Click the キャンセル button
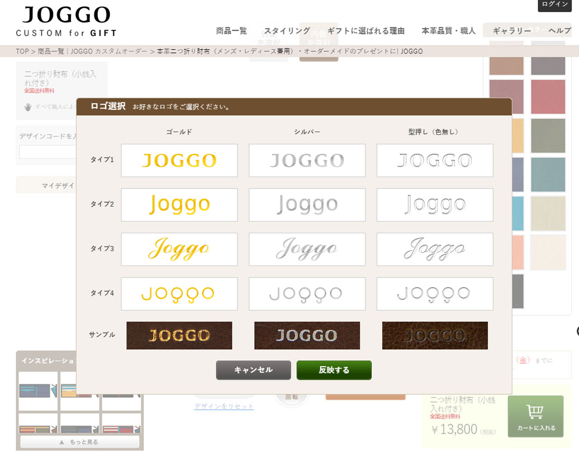Image resolution: width=579 pixels, height=463 pixels. [253, 370]
